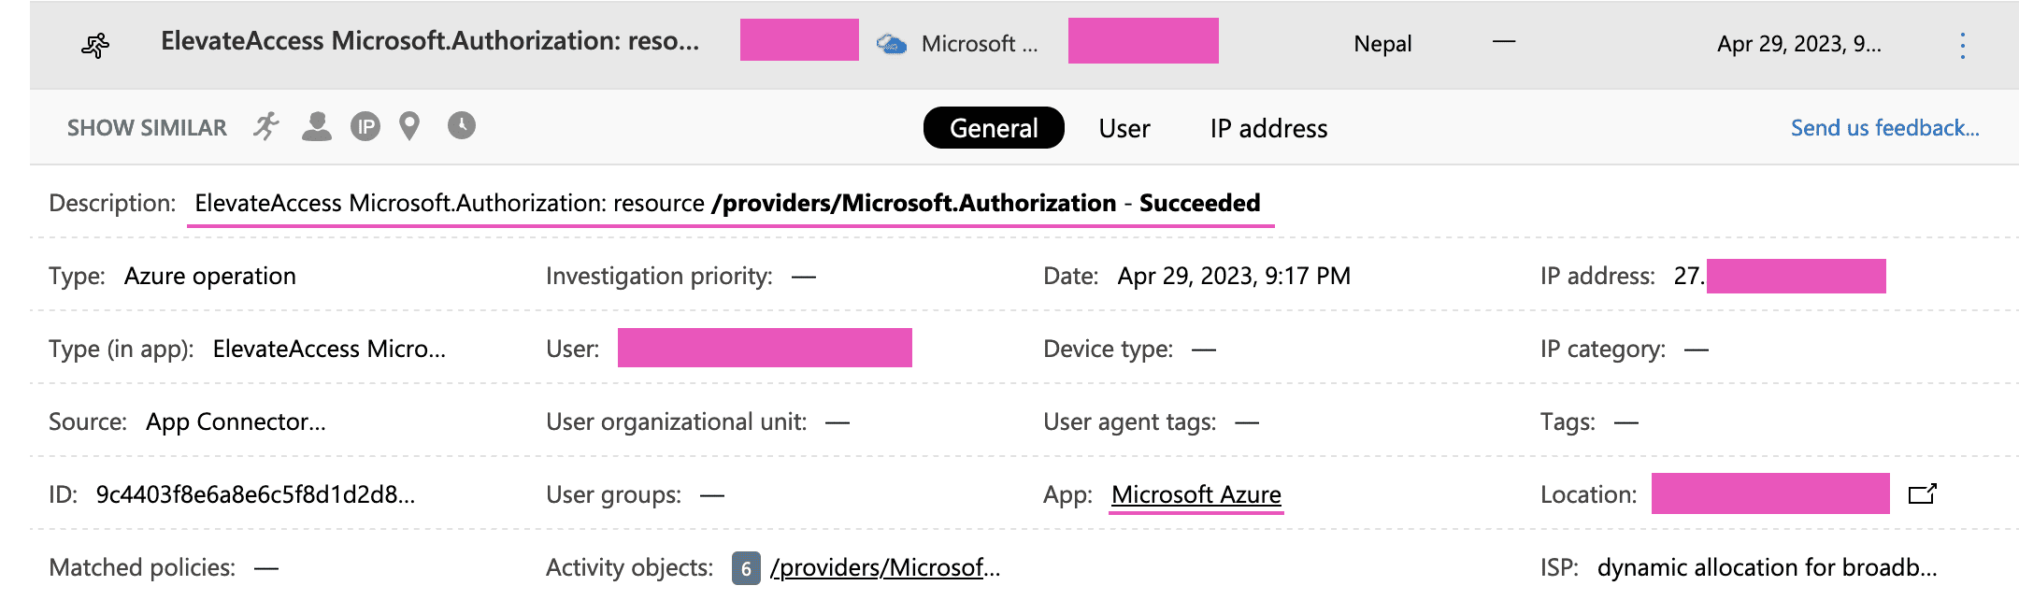Click the activity objects count badge 6

(x=746, y=568)
